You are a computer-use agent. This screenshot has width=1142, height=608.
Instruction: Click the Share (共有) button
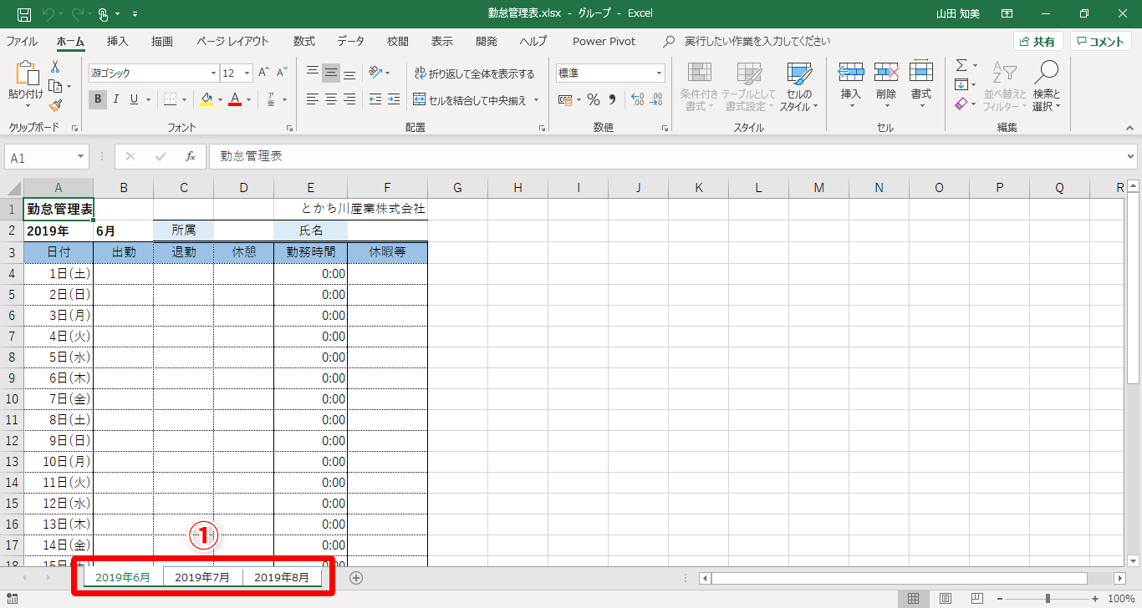(1037, 42)
